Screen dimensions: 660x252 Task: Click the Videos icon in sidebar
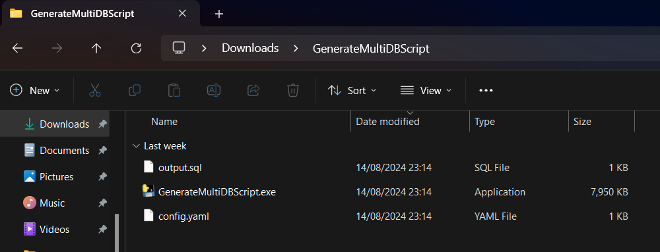click(30, 230)
